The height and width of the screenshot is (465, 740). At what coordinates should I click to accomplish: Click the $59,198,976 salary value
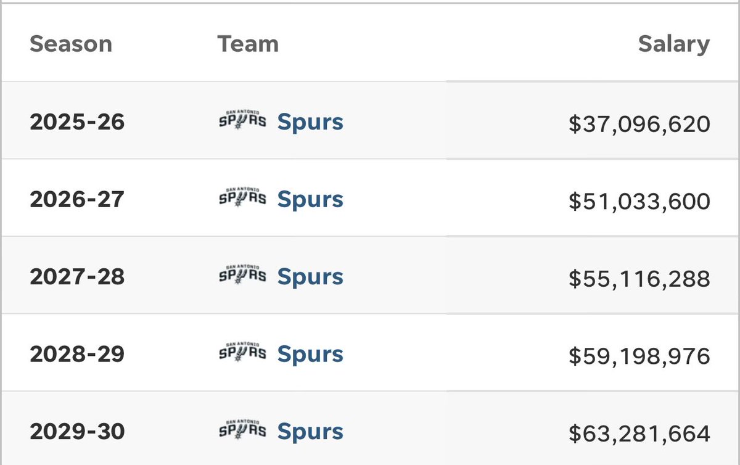coord(639,357)
